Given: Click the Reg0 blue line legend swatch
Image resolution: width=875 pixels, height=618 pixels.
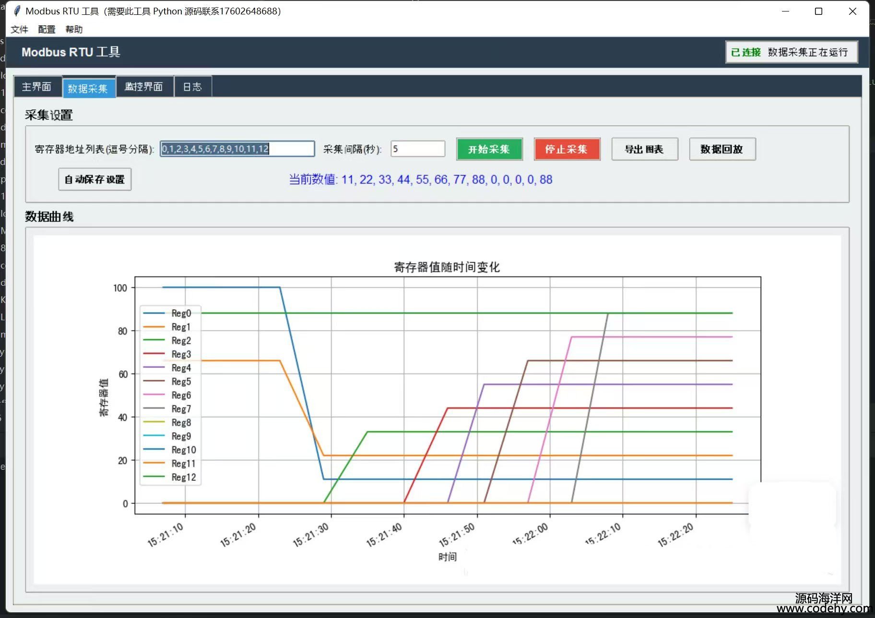Looking at the screenshot, I should 154,313.
